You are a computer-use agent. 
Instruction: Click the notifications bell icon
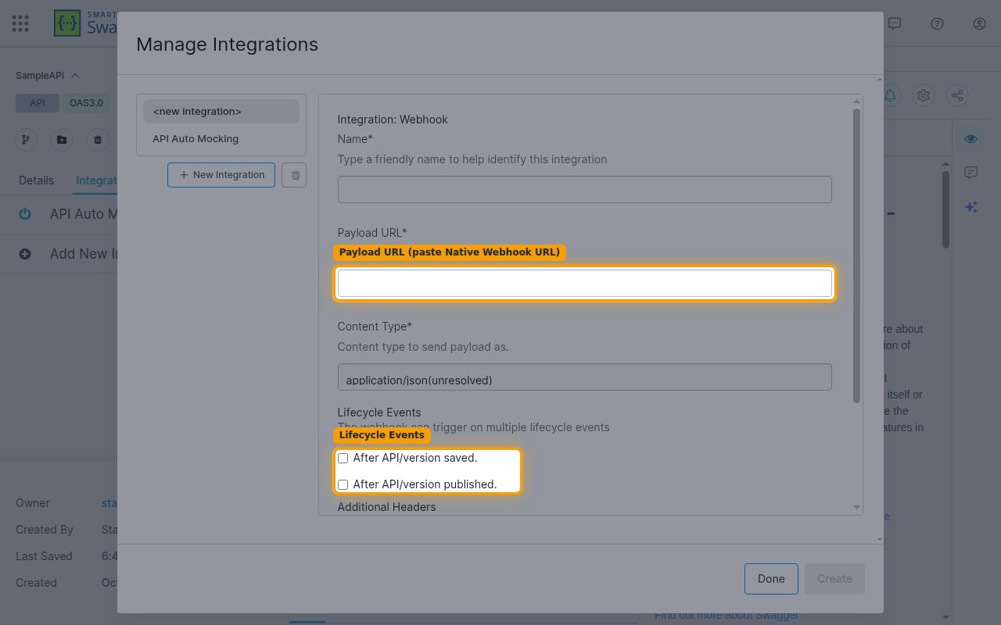891,95
